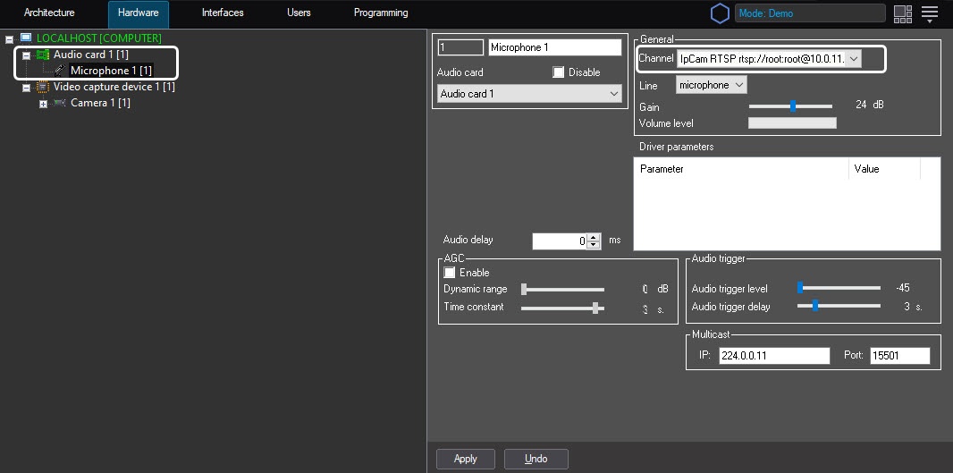Collapse the Audio card 1 tree node

click(26, 55)
